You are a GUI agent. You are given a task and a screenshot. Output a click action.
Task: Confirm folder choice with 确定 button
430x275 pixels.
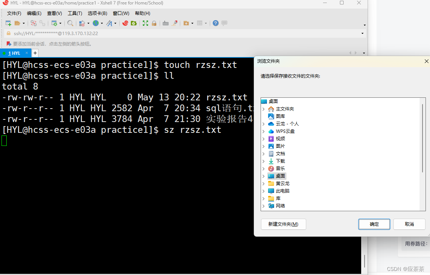tap(374, 224)
